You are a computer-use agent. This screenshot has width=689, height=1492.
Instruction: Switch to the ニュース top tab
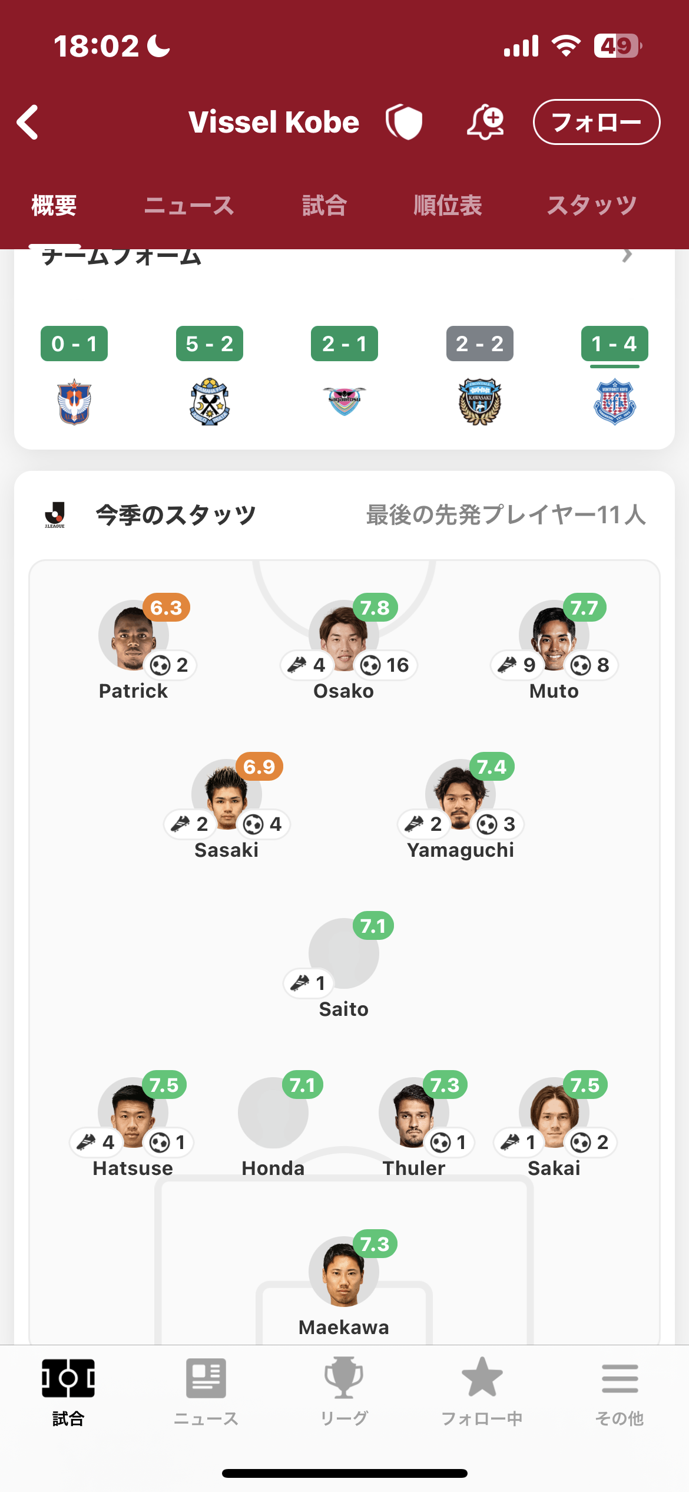[189, 206]
